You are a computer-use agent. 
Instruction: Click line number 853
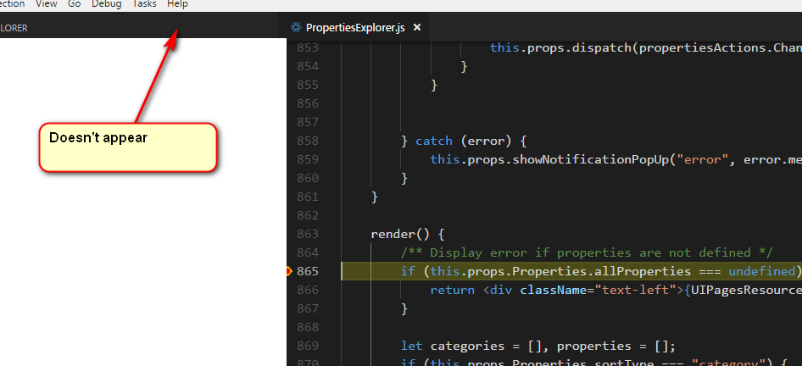coord(308,47)
